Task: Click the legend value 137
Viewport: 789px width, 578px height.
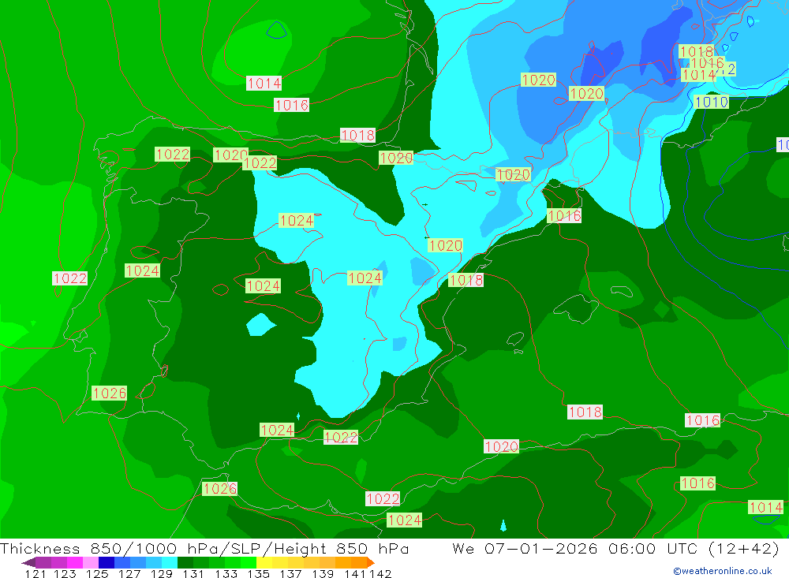Action: click(x=290, y=573)
